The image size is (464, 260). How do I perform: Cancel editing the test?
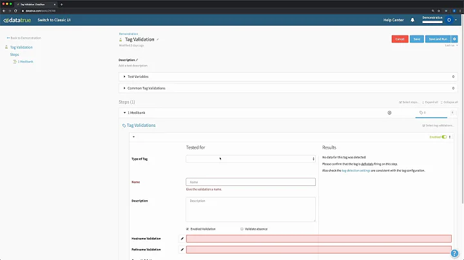coord(400,39)
